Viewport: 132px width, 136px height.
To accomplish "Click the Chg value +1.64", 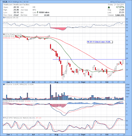I will 122,10.
